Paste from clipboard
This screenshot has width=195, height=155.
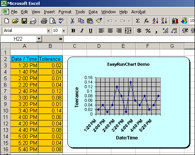coord(90,21)
